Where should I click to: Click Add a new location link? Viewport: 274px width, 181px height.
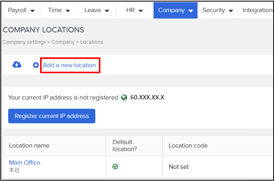point(69,65)
